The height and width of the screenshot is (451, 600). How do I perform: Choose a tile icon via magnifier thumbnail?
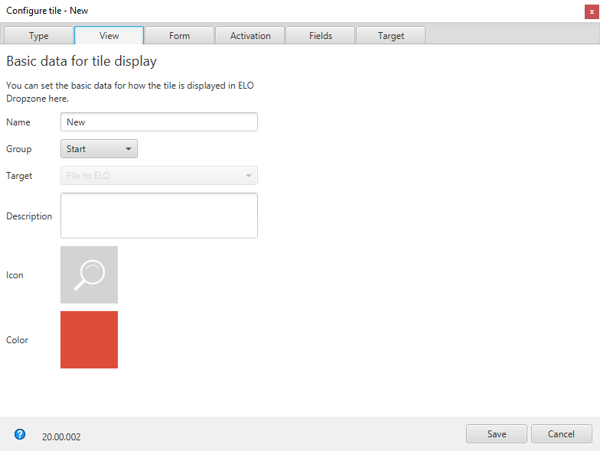pyautogui.click(x=89, y=275)
